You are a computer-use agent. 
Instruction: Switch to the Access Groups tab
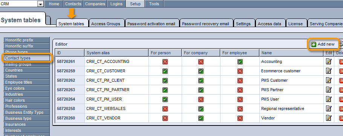click(x=106, y=24)
